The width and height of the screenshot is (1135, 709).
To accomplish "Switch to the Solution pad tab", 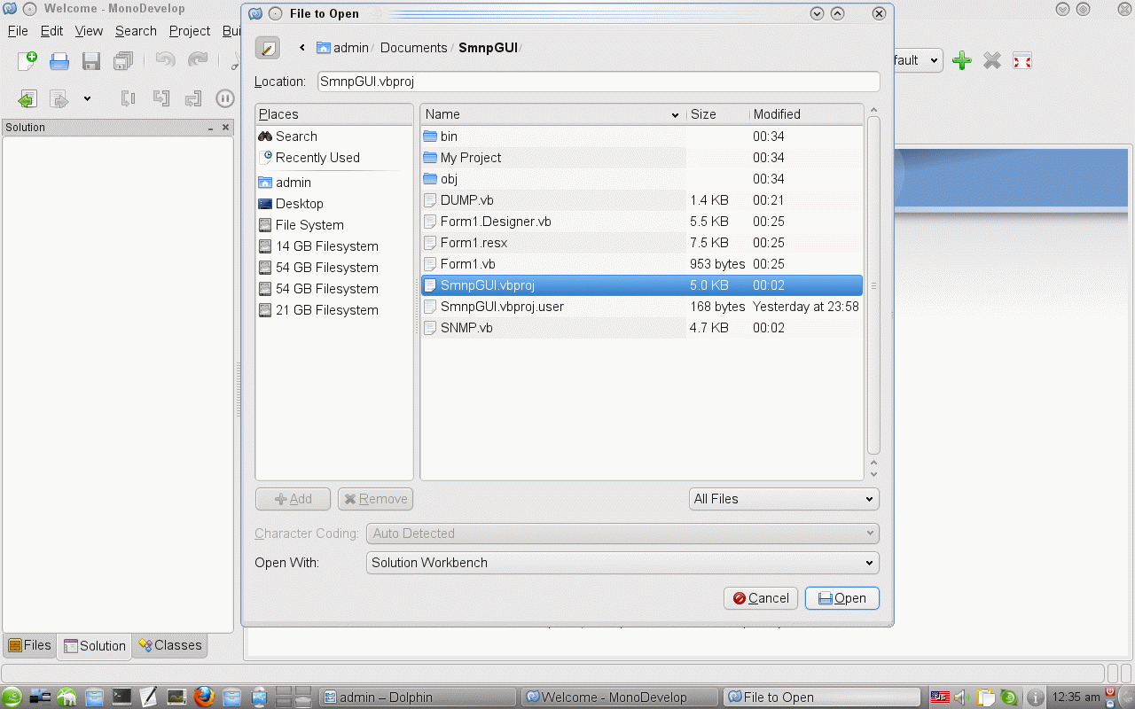I will point(95,646).
